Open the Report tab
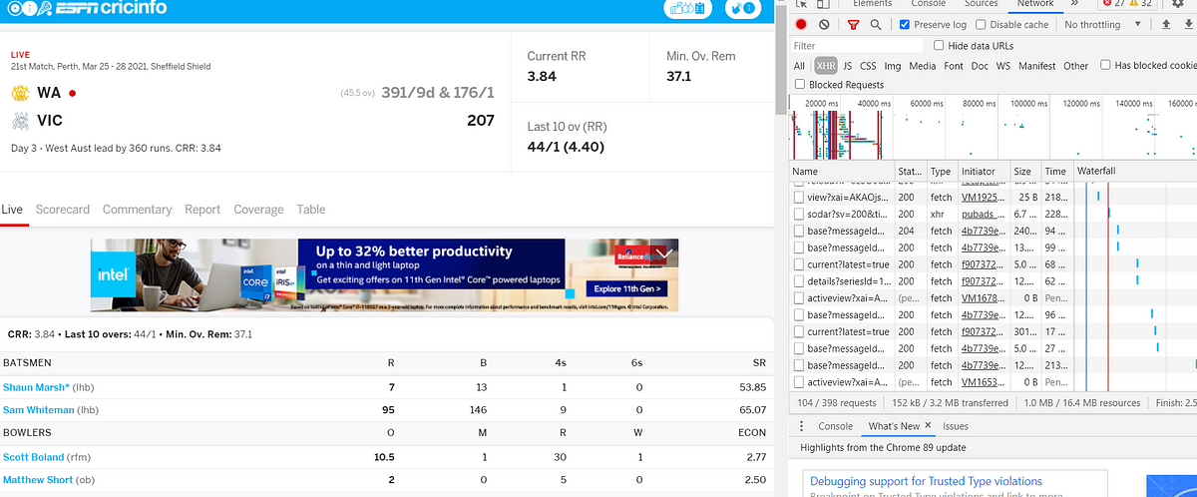Viewport: 1197px width, 497px height. tap(202, 210)
